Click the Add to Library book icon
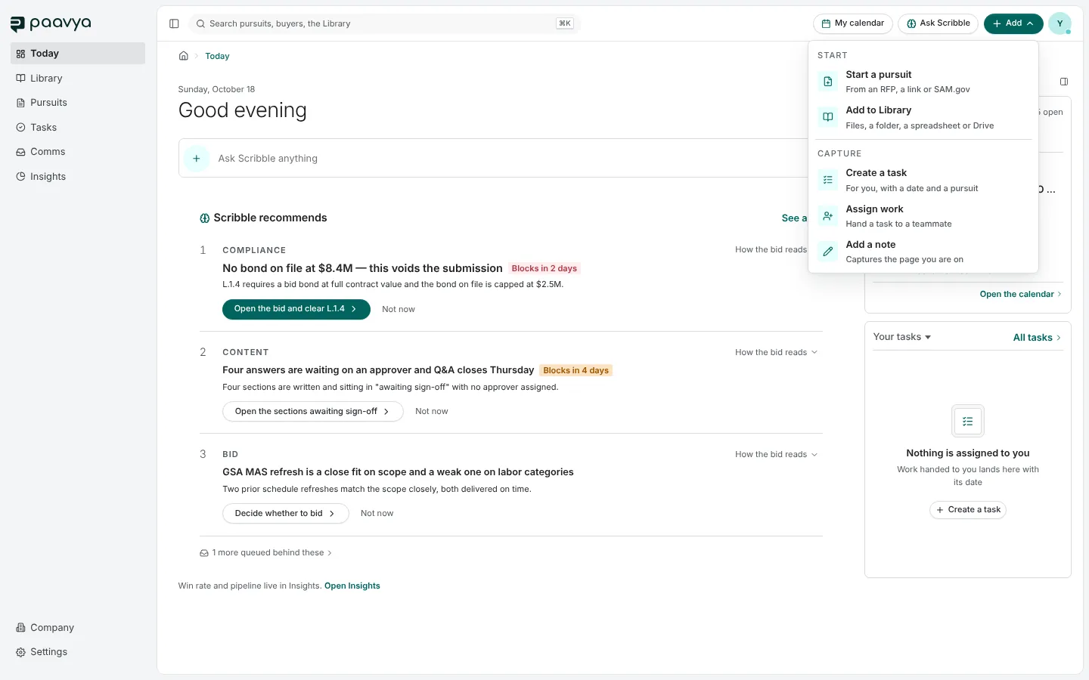 click(828, 117)
